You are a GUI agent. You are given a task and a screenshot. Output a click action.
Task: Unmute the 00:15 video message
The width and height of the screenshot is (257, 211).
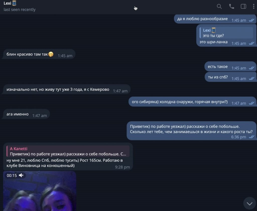21,175
